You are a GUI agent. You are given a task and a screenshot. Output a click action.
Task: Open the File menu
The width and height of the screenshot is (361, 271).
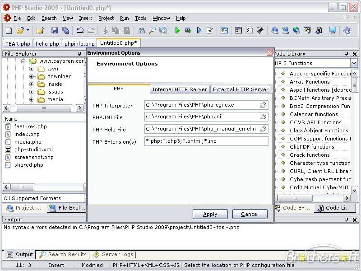coord(17,18)
